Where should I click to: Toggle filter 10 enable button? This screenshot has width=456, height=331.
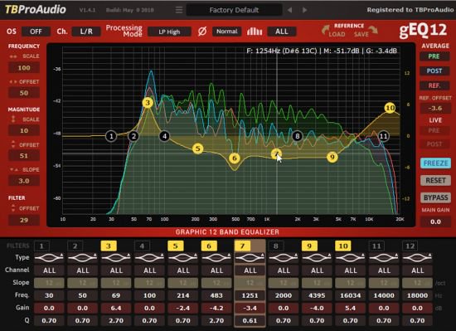[x=343, y=246]
